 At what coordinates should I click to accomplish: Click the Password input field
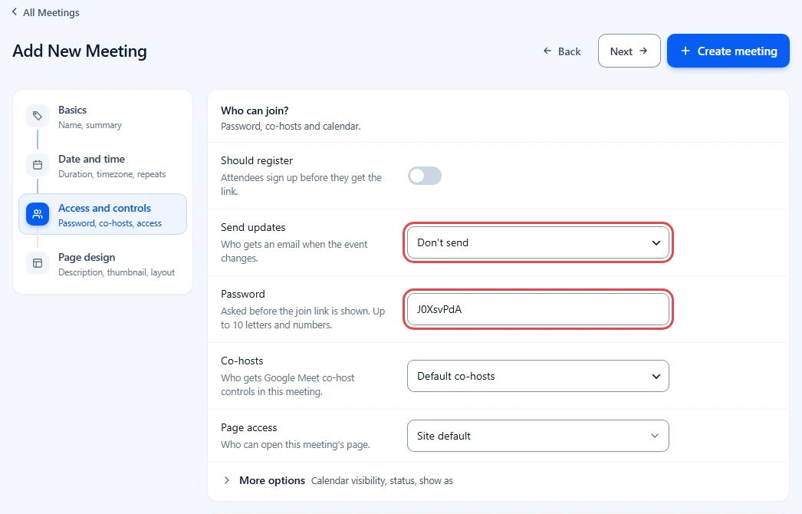coord(537,309)
